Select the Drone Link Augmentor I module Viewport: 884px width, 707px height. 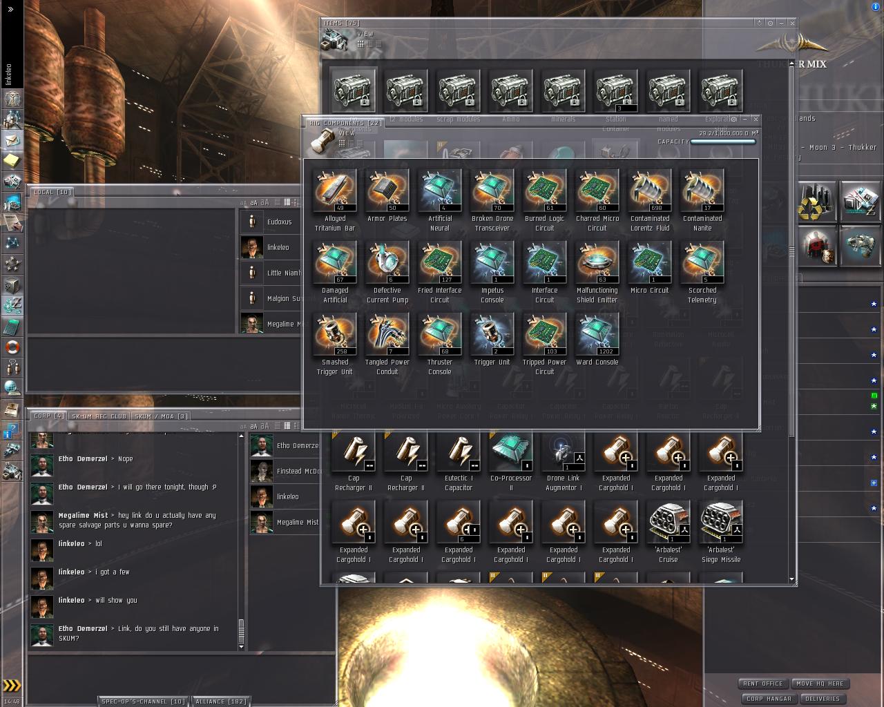[564, 461]
